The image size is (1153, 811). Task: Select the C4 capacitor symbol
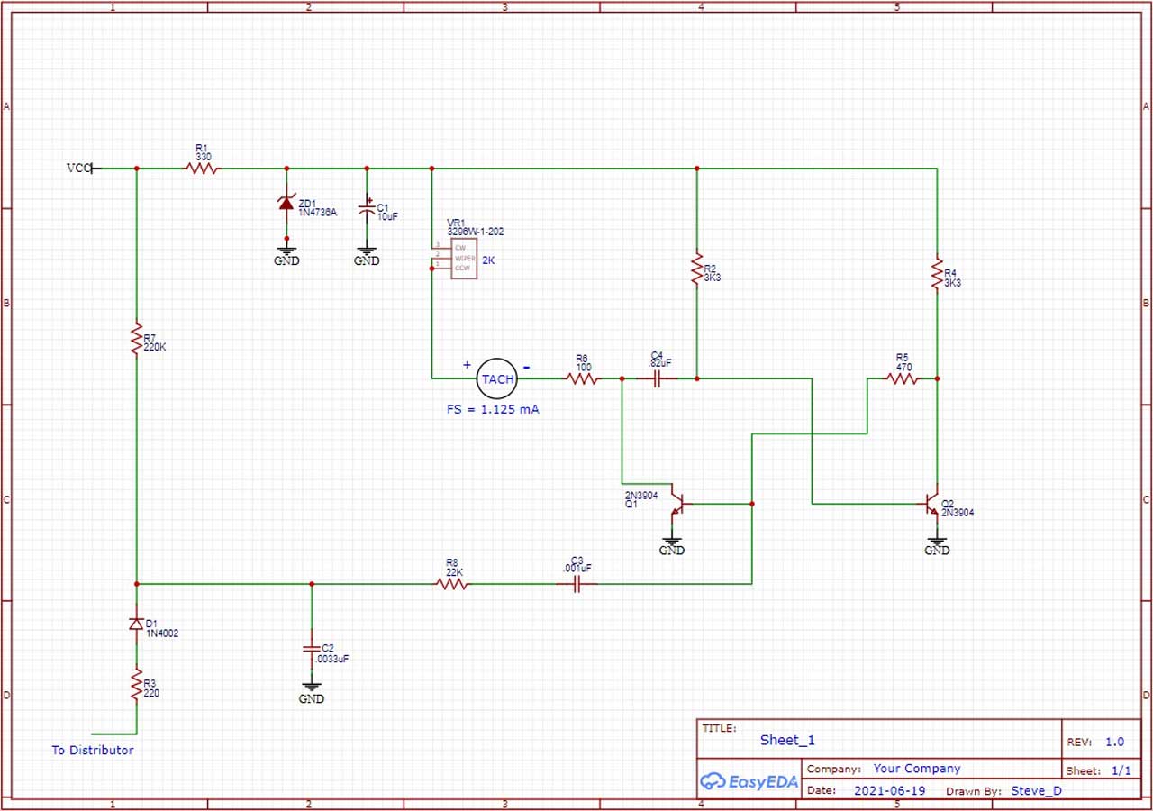pyautogui.click(x=657, y=379)
